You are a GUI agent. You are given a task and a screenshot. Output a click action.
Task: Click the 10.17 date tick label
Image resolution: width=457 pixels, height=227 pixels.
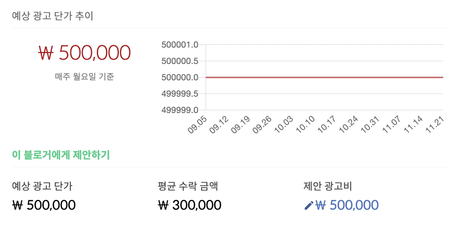(x=327, y=125)
